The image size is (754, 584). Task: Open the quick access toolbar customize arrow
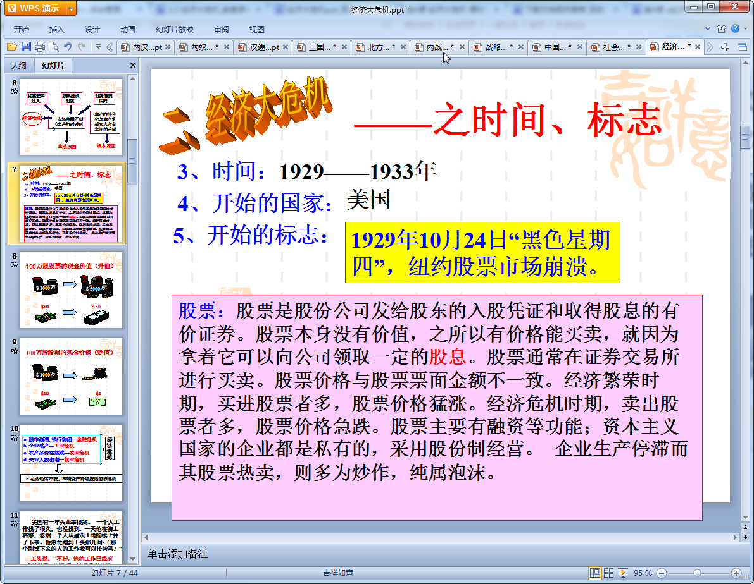[x=98, y=47]
